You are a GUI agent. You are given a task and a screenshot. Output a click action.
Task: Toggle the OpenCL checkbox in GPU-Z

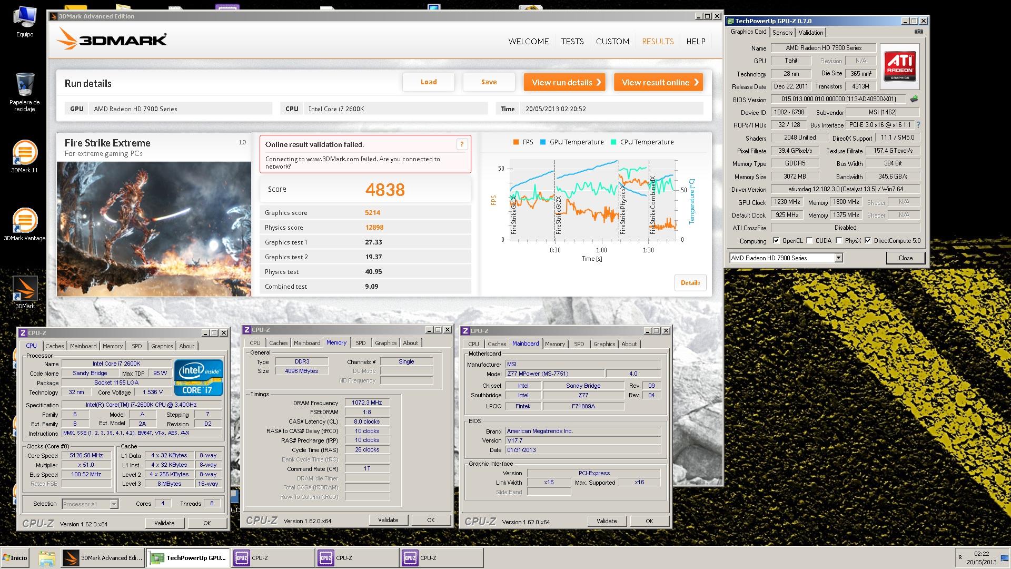click(776, 241)
